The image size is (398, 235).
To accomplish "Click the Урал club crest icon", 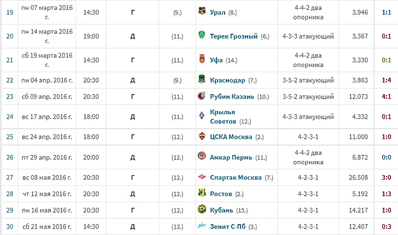I will pyautogui.click(x=202, y=11).
